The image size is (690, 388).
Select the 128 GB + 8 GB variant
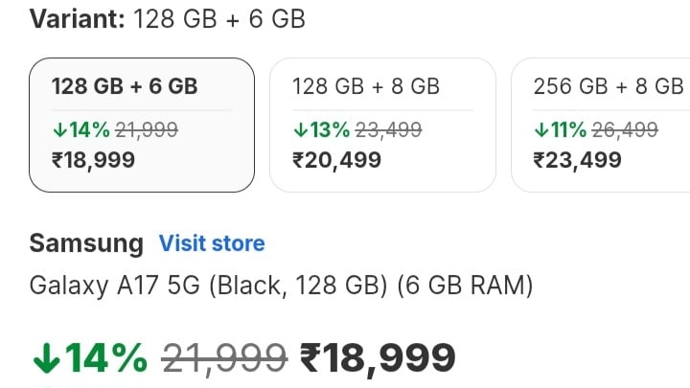click(x=382, y=125)
